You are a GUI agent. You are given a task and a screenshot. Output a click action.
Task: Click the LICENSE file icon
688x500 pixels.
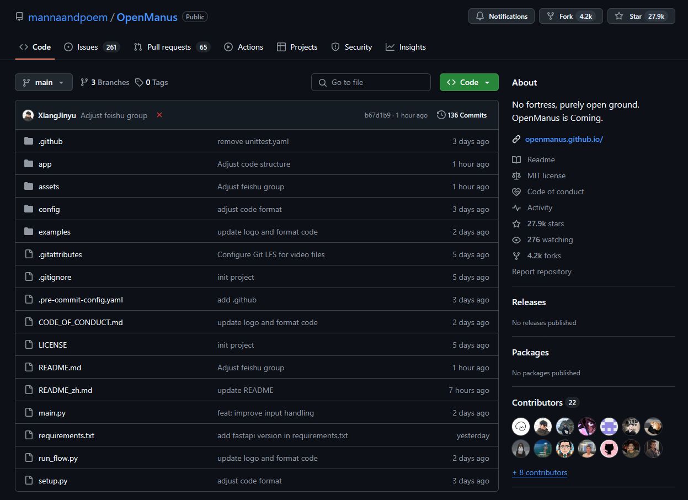coord(29,345)
